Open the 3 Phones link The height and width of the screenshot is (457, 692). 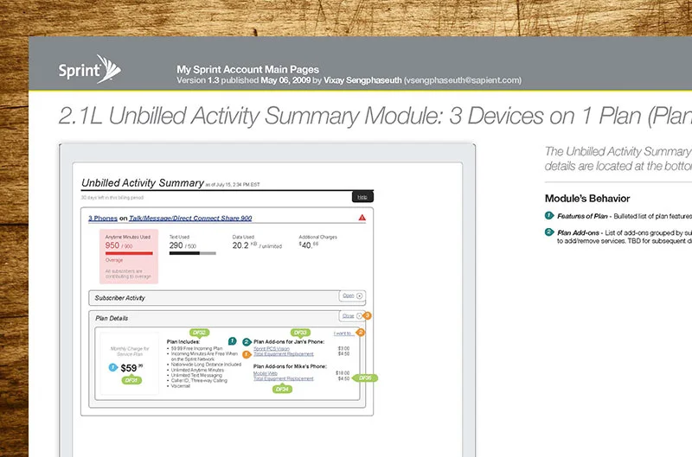pyautogui.click(x=103, y=219)
